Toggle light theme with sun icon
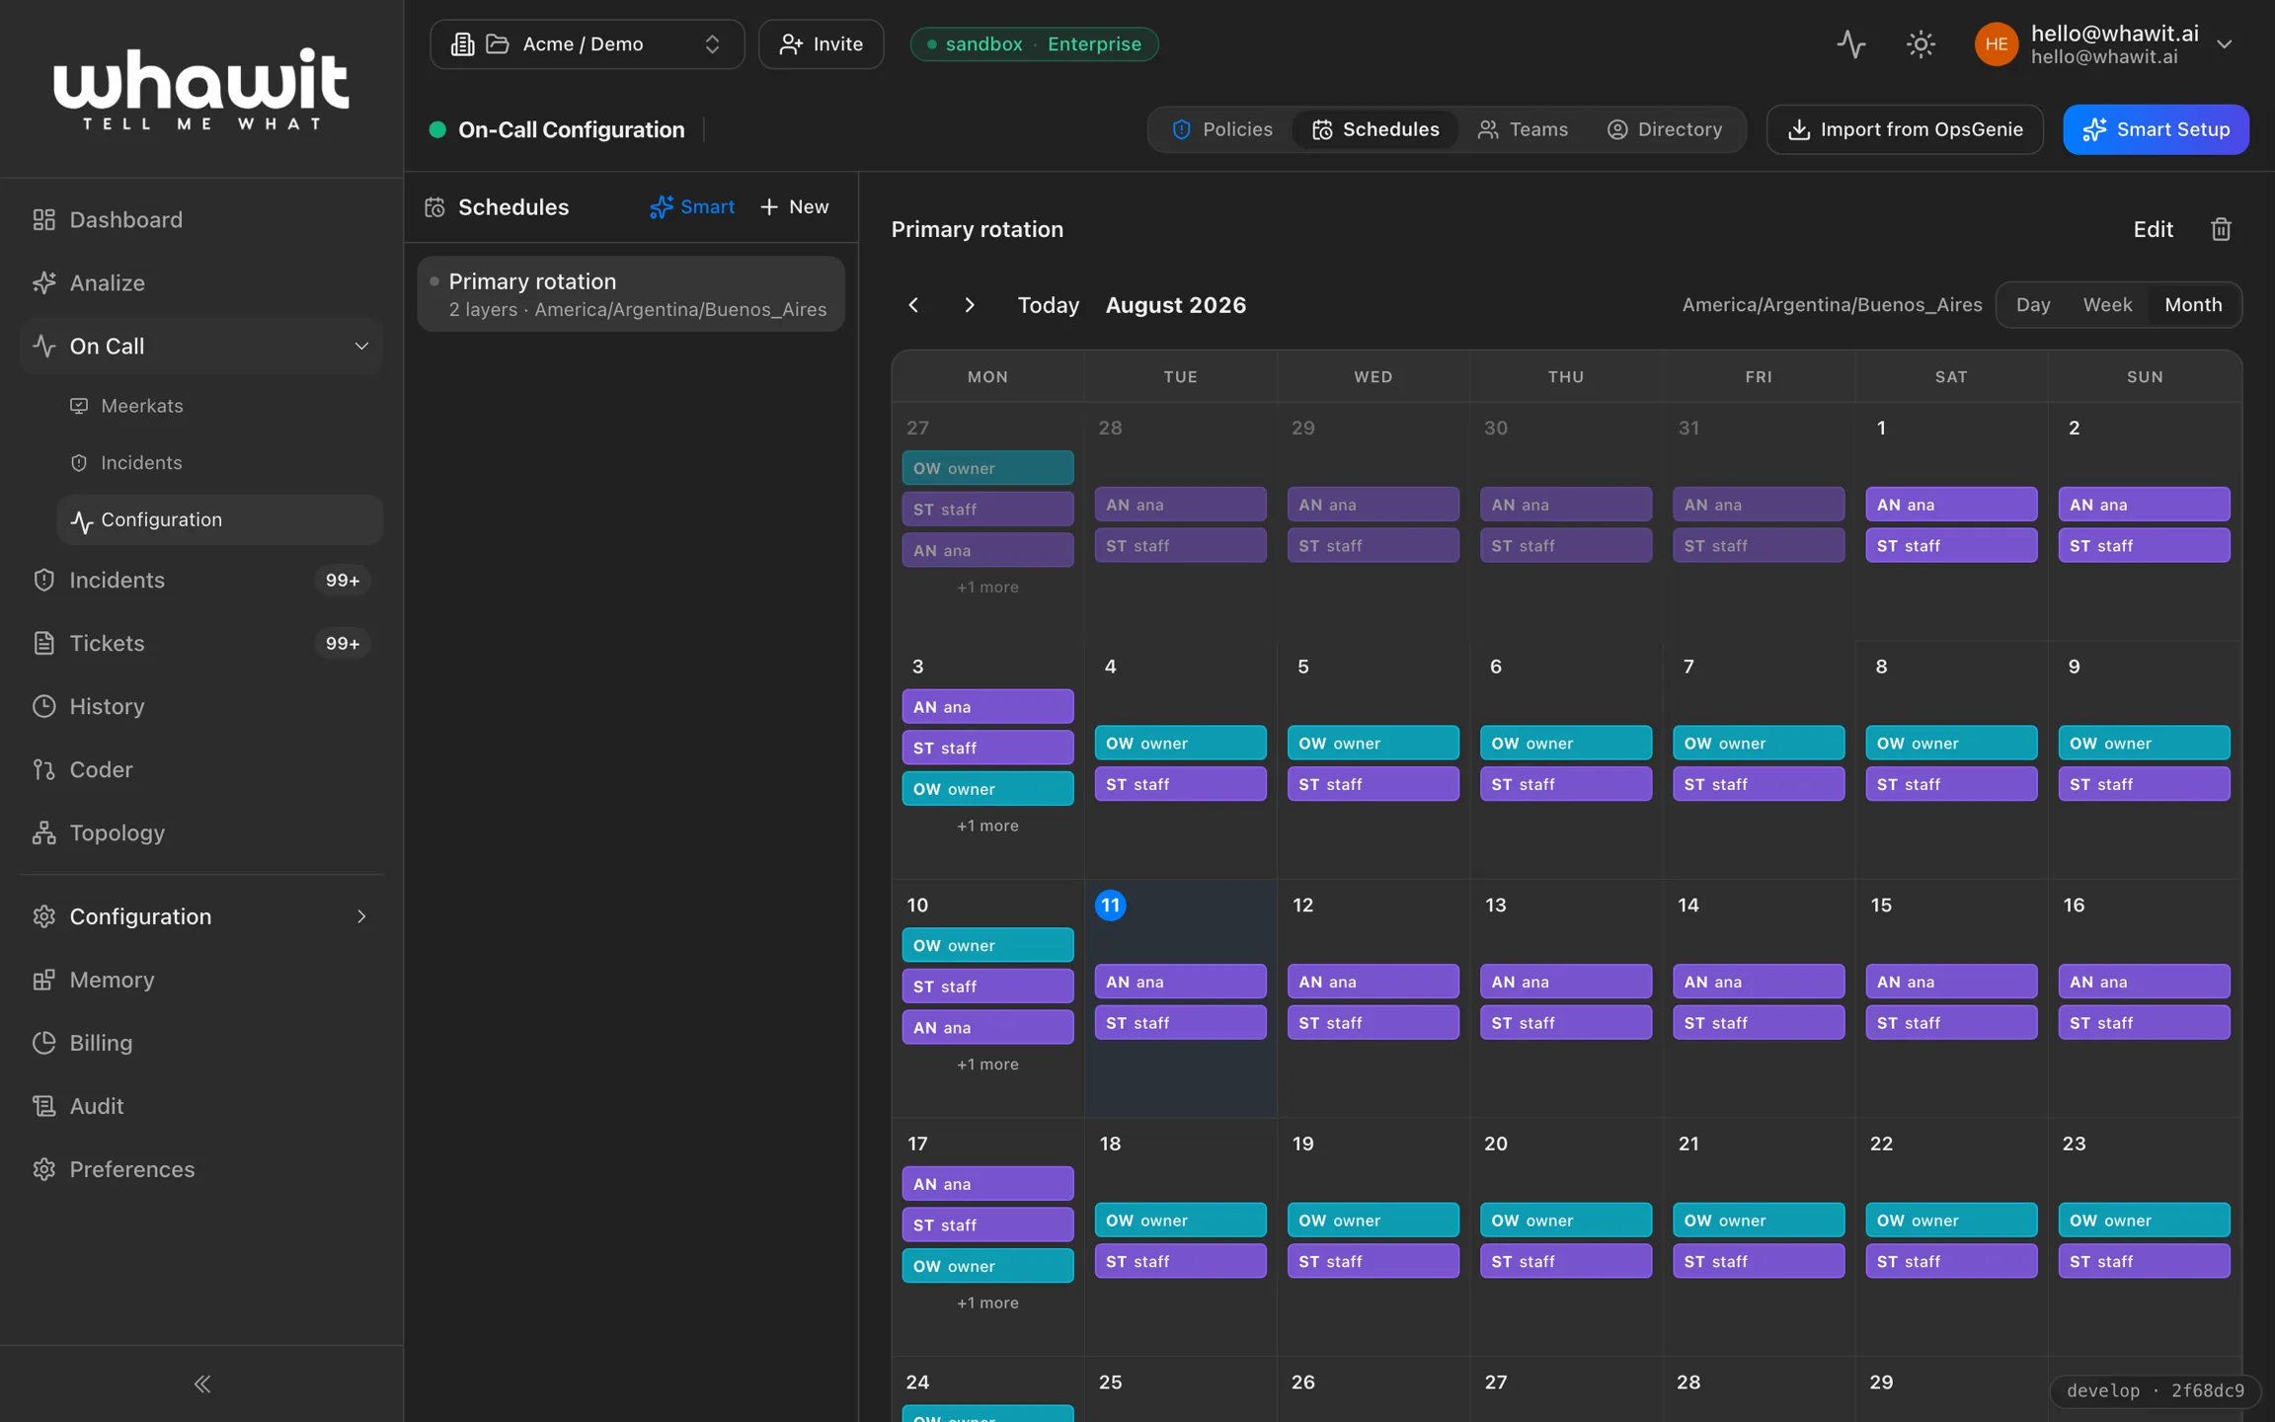Image resolution: width=2275 pixels, height=1422 pixels. pos(1921,43)
